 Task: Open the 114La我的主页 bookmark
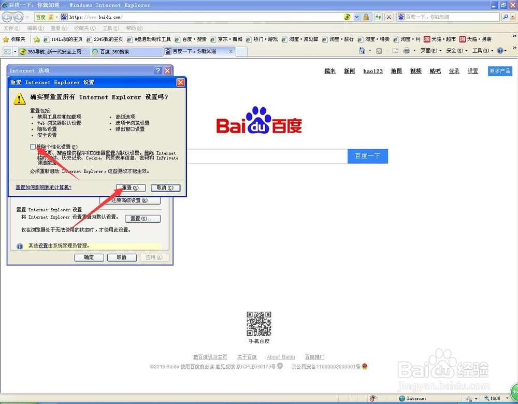(63, 39)
